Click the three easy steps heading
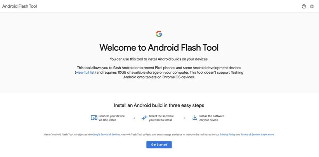The width and height of the screenshot is (319, 157). coord(159,105)
